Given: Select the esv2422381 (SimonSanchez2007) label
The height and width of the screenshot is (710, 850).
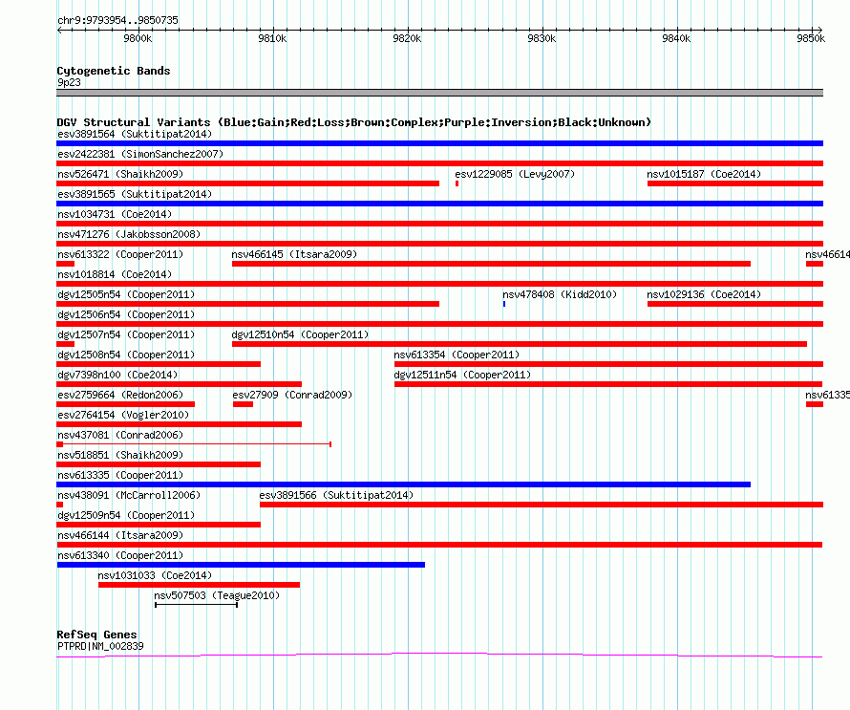Looking at the screenshot, I should (140, 154).
